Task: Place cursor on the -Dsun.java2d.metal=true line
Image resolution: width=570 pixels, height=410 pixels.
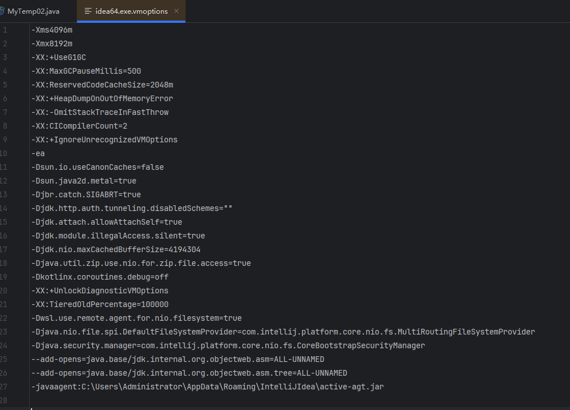Action: point(84,181)
